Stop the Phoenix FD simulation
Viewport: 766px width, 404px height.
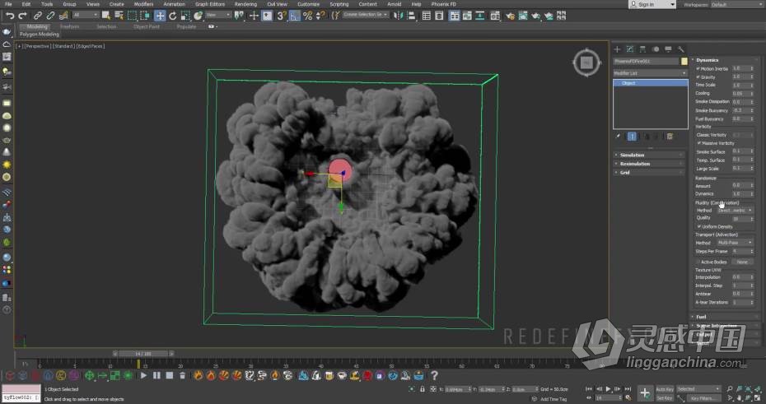tap(169, 376)
